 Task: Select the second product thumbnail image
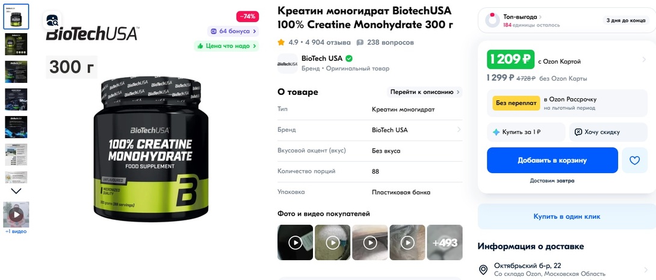click(16, 44)
